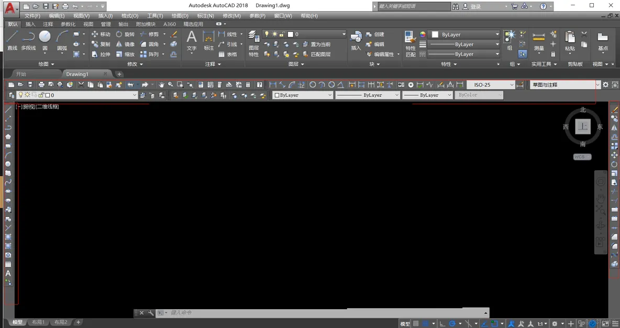The width and height of the screenshot is (620, 328).
Task: Select the 文字 (Text) annotation tool
Action: [x=192, y=41]
